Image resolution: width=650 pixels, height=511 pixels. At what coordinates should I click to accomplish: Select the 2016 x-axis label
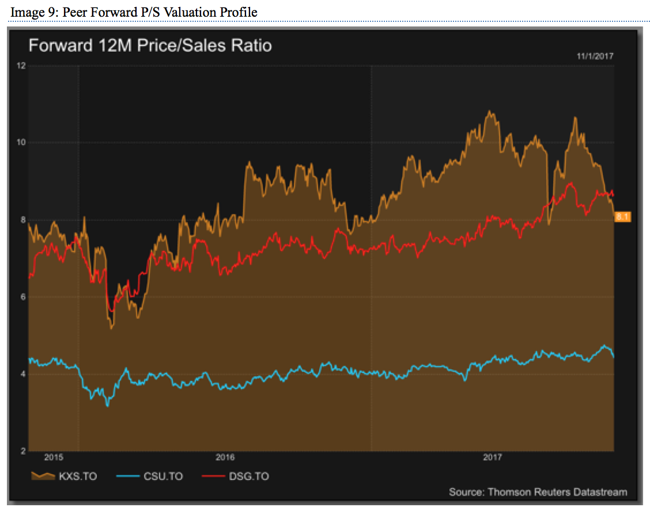click(225, 458)
